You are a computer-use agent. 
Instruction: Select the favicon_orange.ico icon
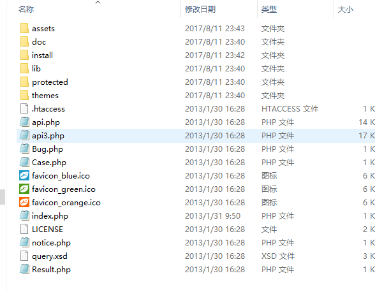coord(24,202)
